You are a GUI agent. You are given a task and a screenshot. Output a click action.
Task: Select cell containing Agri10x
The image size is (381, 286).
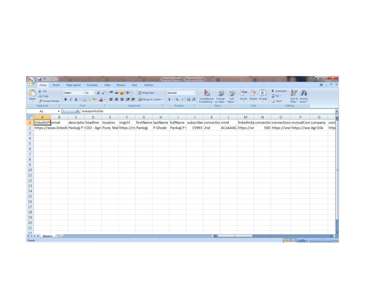[x=319, y=128]
